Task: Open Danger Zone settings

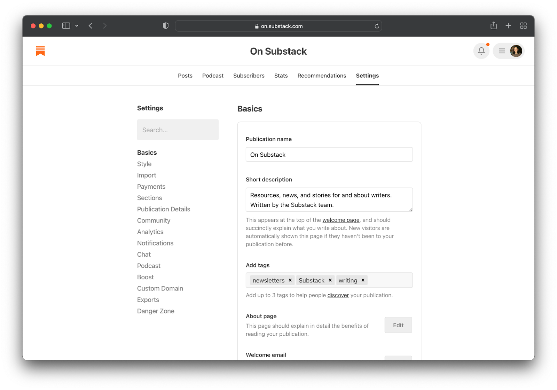Action: [156, 311]
